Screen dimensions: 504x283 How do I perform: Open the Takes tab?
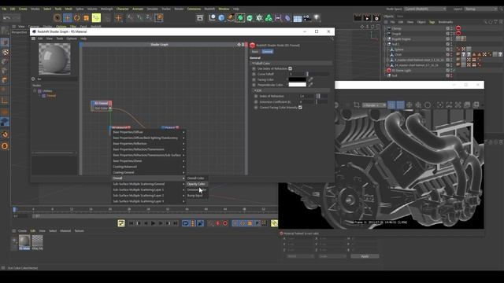point(400,16)
